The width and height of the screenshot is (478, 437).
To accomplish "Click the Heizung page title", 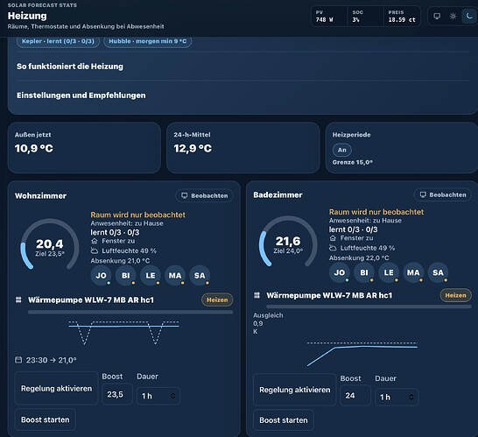I will [x=27, y=16].
